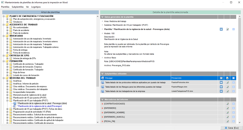Select Programación anual de actividades VS (PAA)
The width and height of the screenshot is (243, 130).
pos(32,112)
